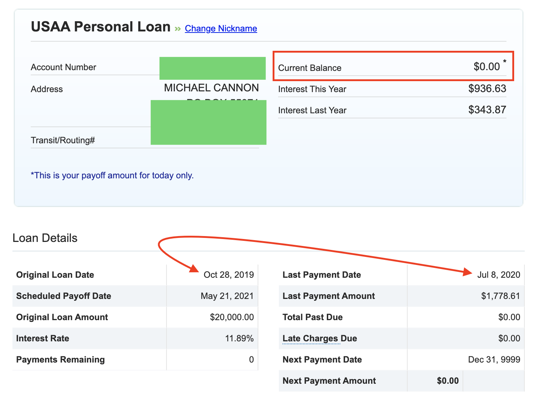Select the $20,000.00 loan amount
Viewport: 535px width, 402px height.
[232, 317]
